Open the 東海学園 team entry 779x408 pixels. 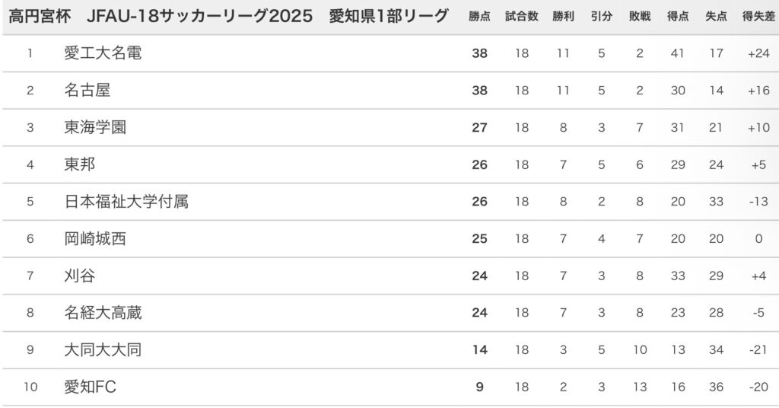[95, 128]
